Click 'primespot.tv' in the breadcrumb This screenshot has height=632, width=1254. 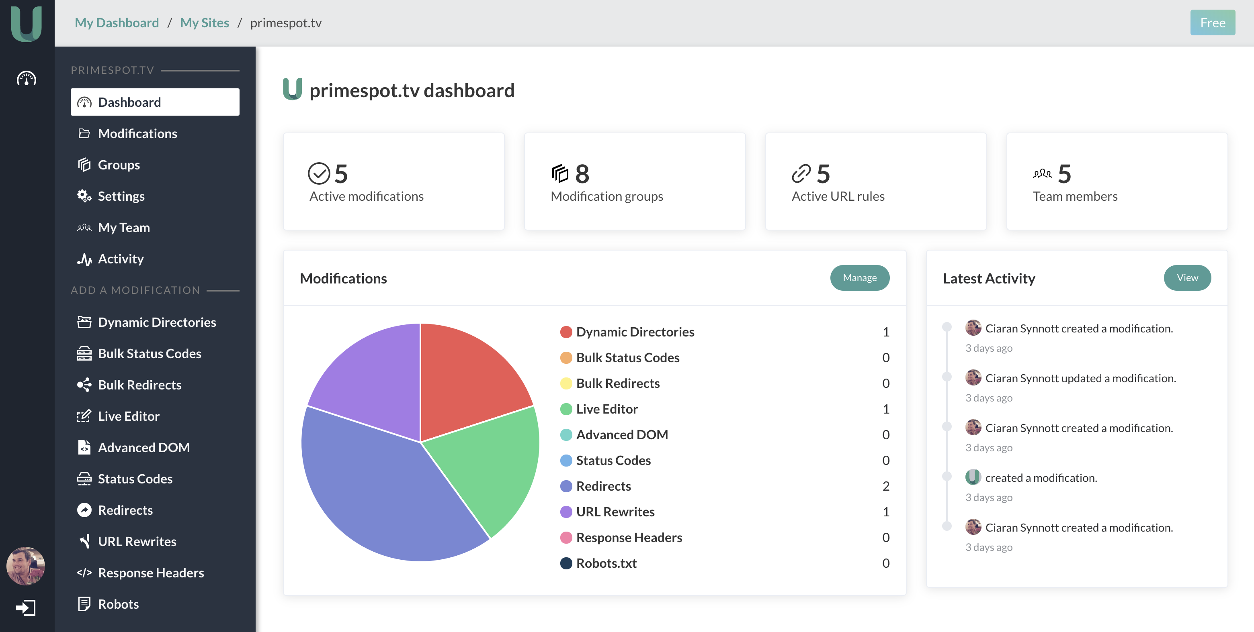(x=286, y=23)
